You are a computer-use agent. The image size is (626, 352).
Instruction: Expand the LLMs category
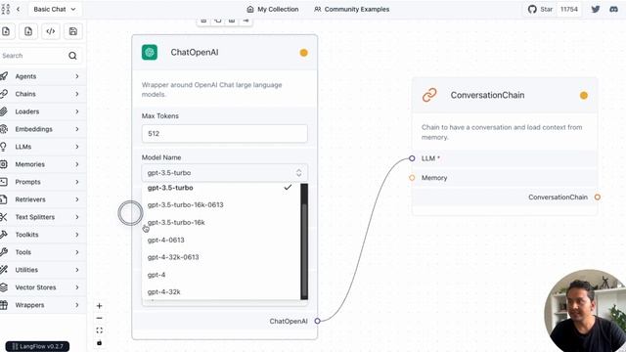click(x=43, y=147)
